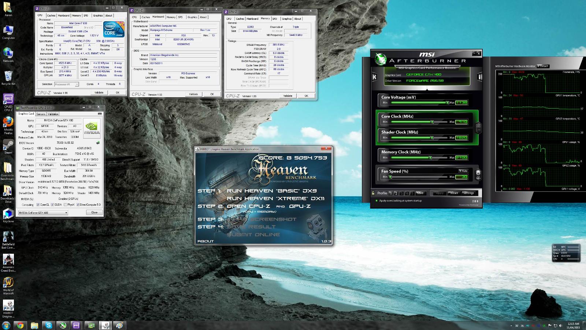Toggle the profile lock padlock icon
The height and width of the screenshot is (330, 586).
click(373, 193)
